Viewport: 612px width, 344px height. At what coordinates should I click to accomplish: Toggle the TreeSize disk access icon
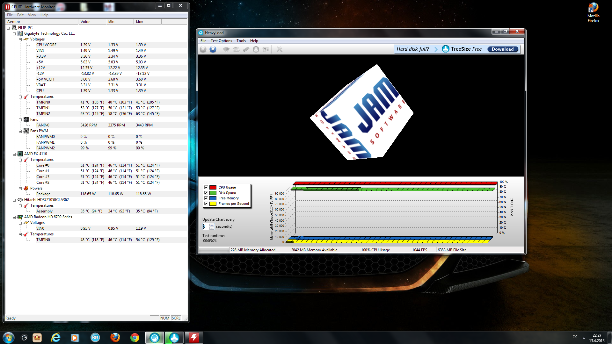256,49
